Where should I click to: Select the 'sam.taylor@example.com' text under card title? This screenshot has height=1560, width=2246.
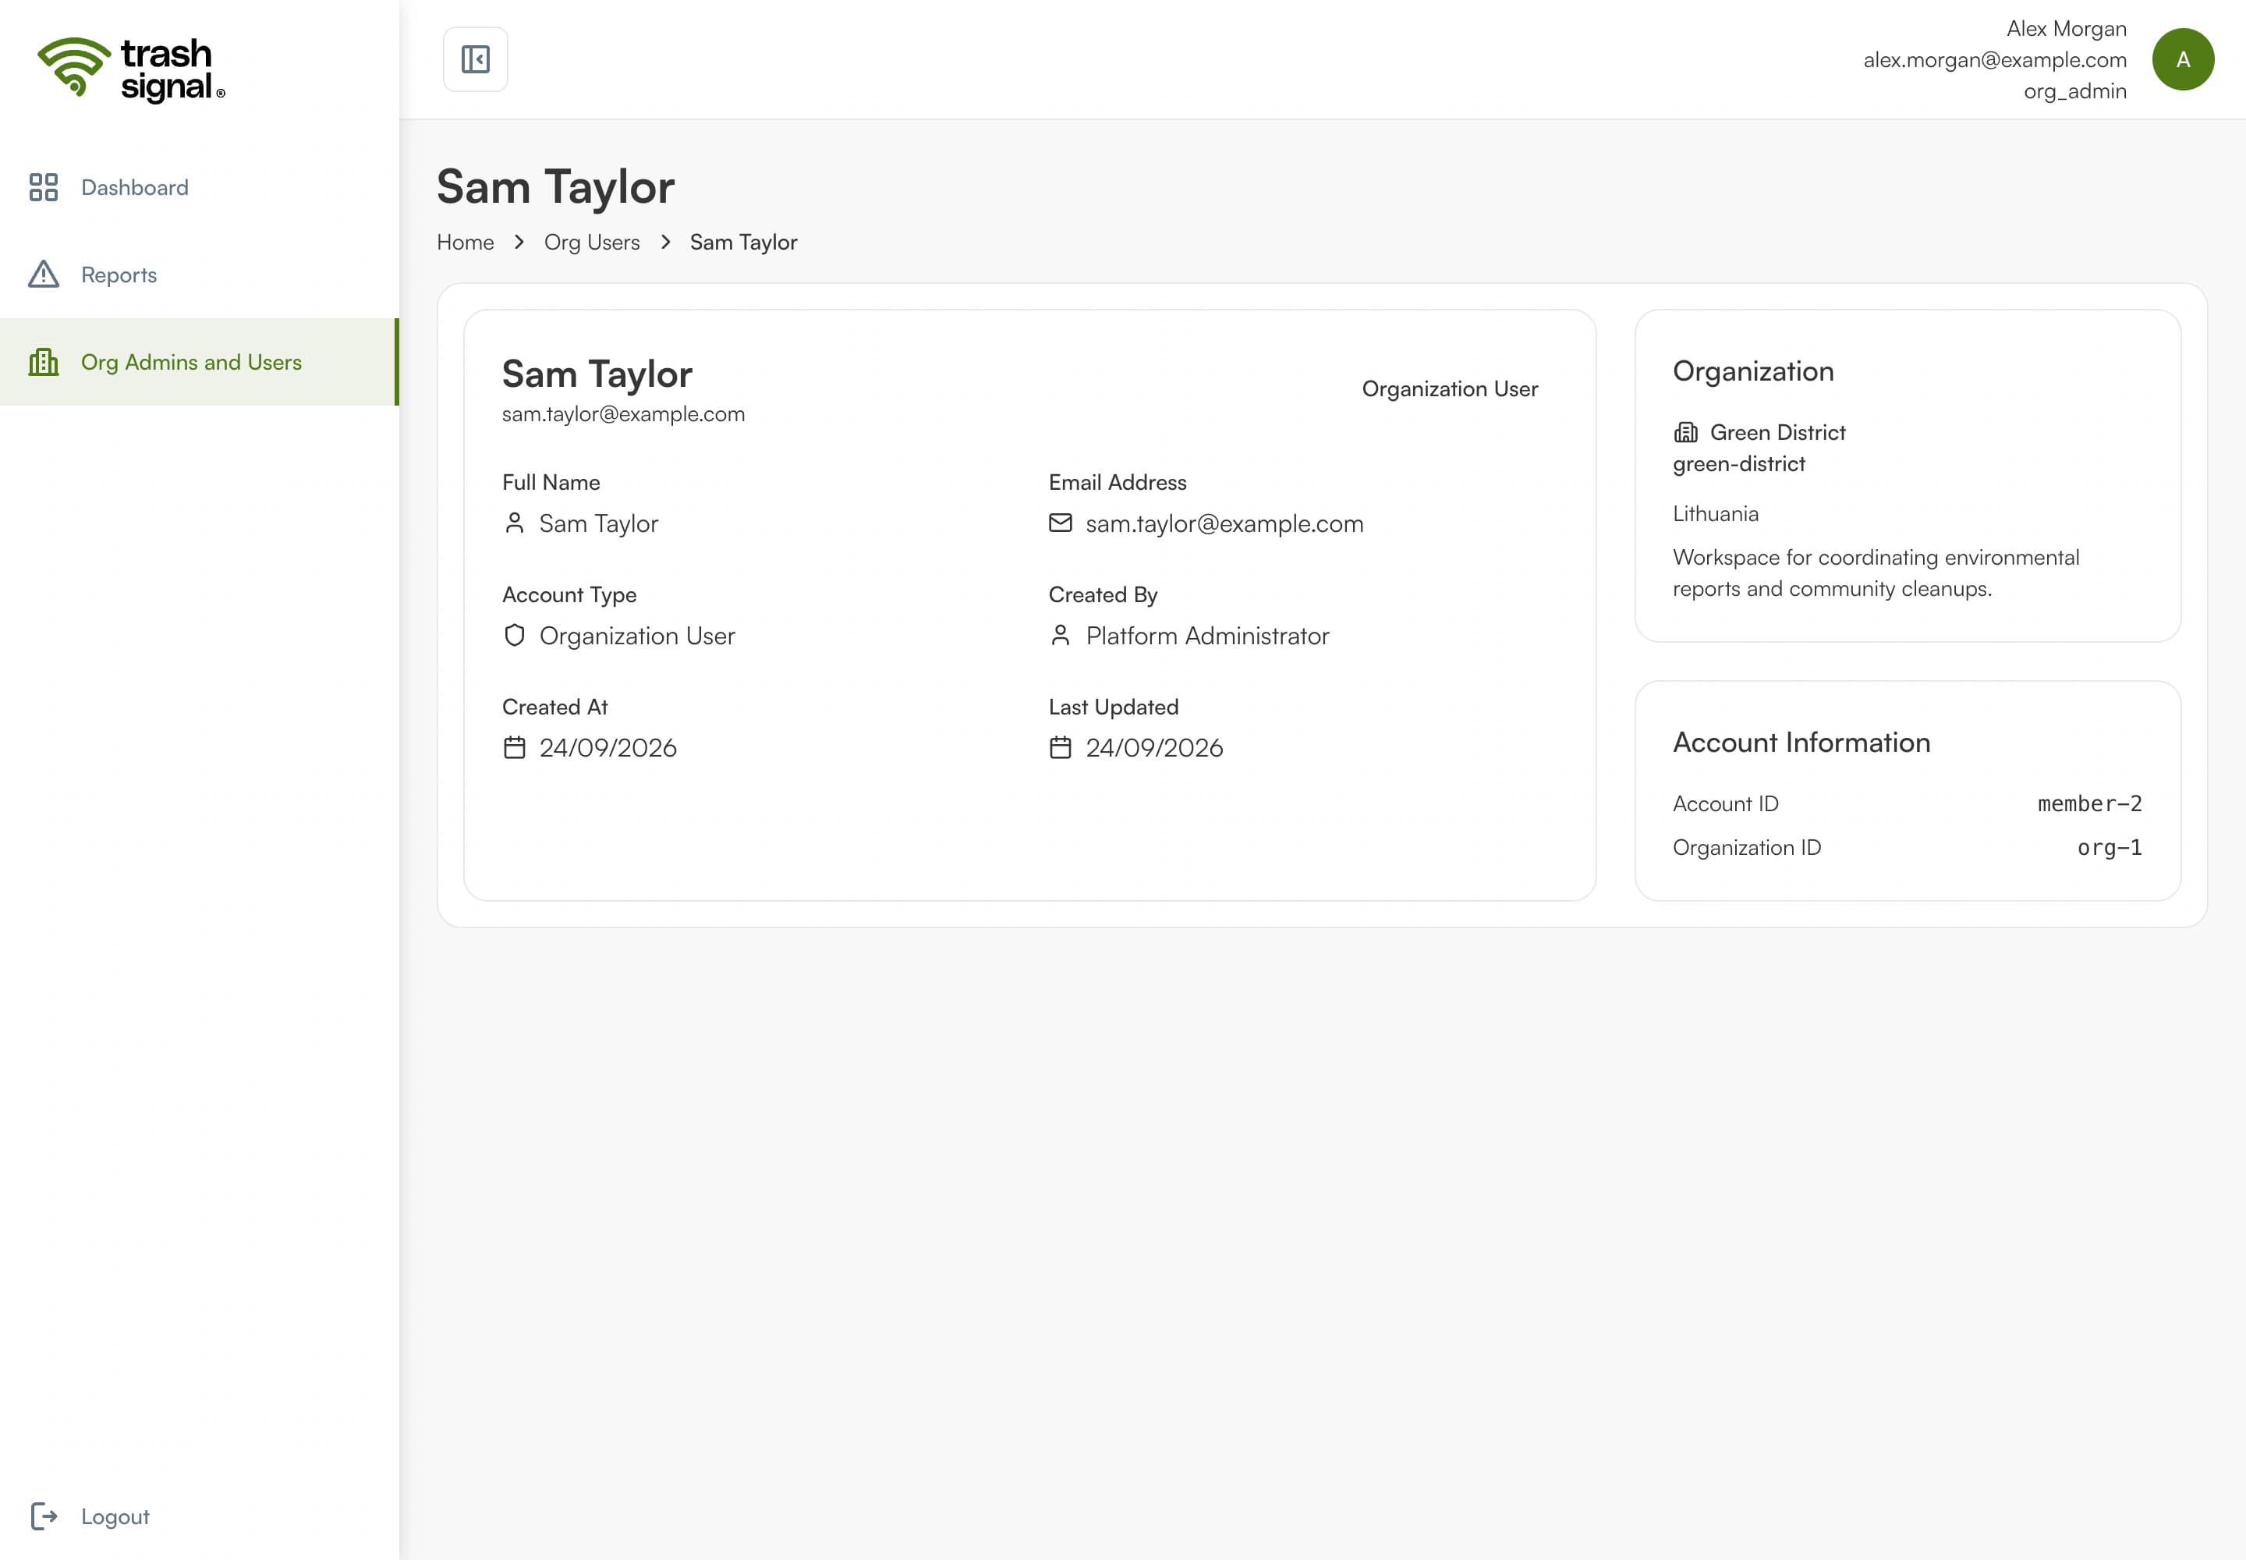pos(624,414)
